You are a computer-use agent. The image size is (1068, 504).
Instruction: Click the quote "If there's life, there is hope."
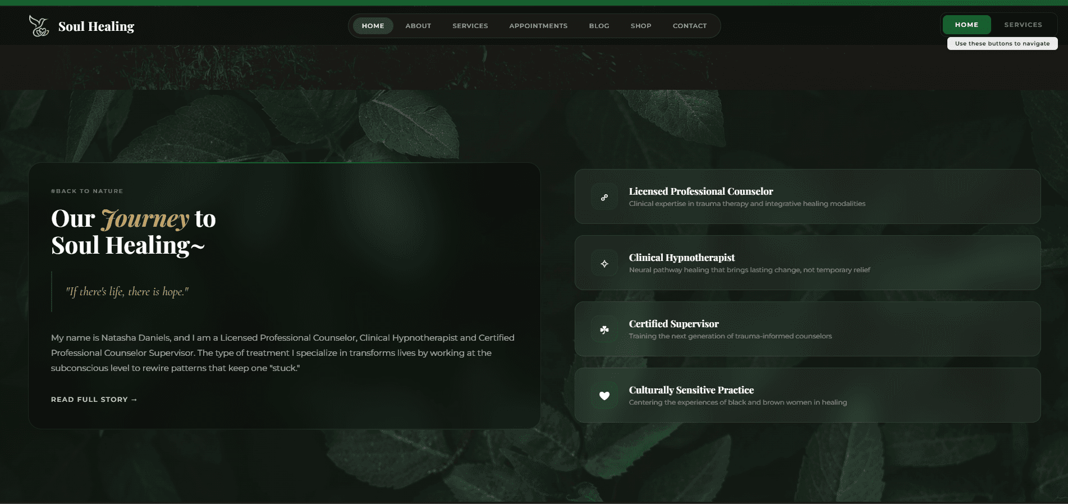pos(127,292)
